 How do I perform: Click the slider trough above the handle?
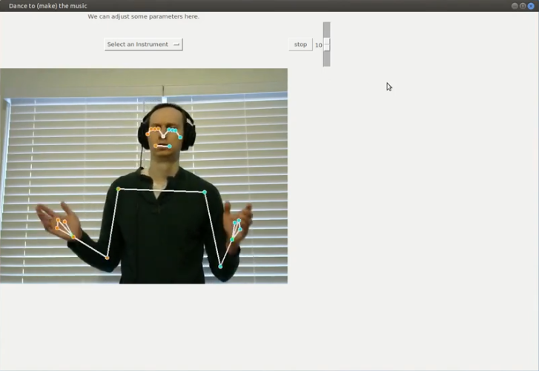[x=326, y=29]
